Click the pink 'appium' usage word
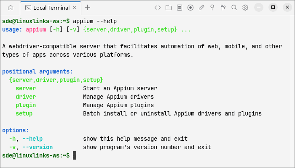Screen dimensions: 295x168 coord(36,30)
